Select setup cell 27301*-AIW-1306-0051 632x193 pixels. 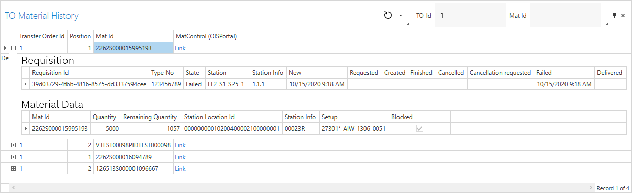[354, 129]
